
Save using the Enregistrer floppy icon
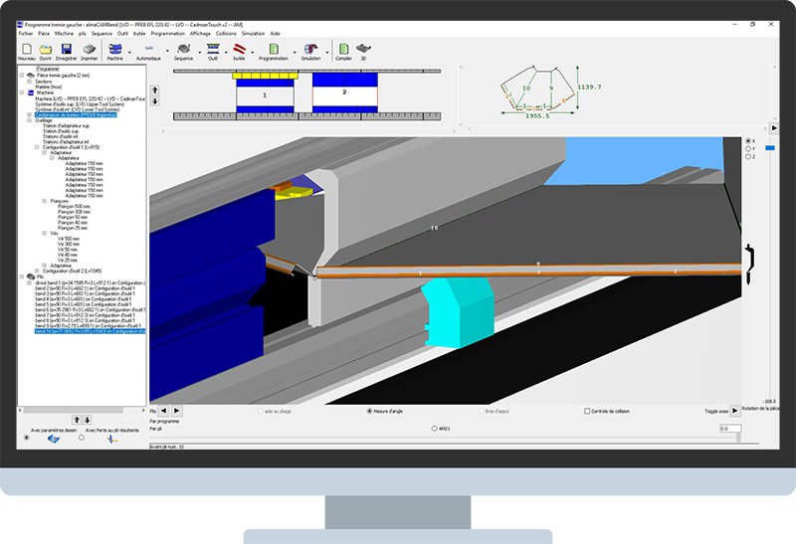tap(66, 47)
